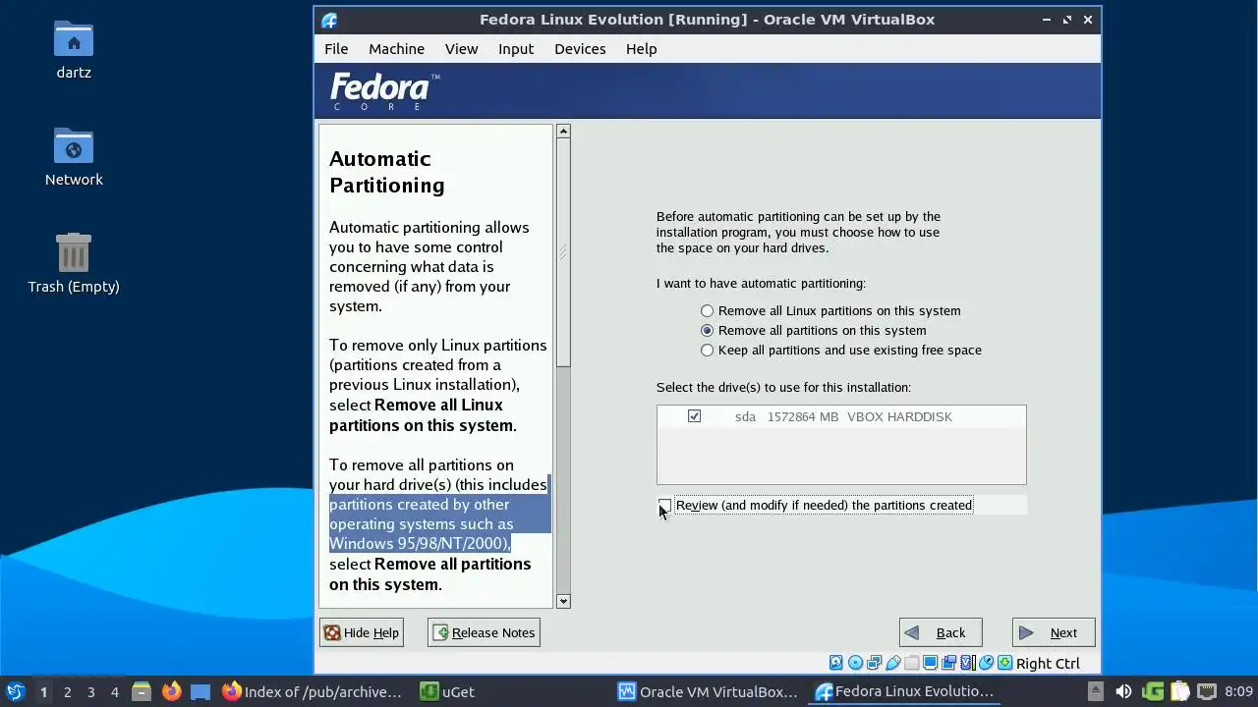This screenshot has width=1258, height=707.
Task: Launch the file manager from taskbar
Action: point(142,691)
